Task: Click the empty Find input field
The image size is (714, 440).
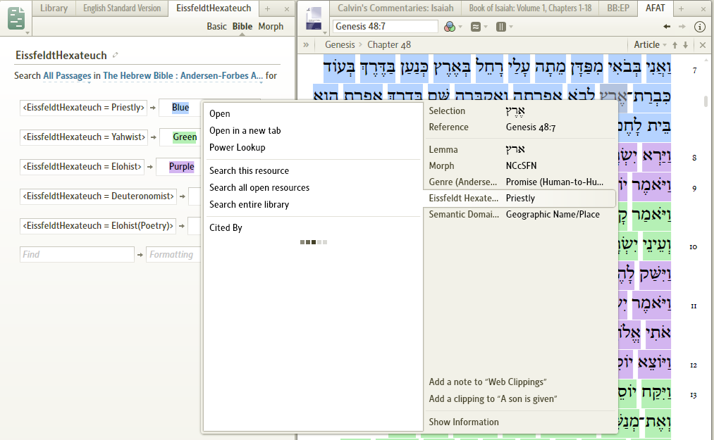Action: click(x=77, y=255)
